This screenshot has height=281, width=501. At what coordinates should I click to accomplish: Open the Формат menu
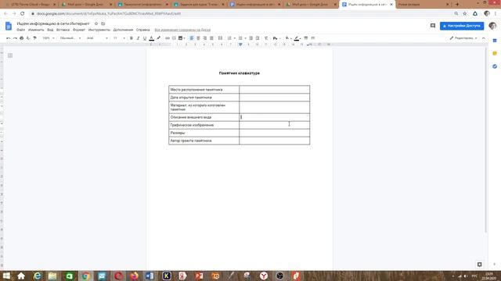click(x=79, y=30)
